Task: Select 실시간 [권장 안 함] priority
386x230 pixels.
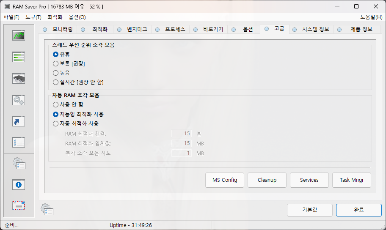Action: coord(78,82)
